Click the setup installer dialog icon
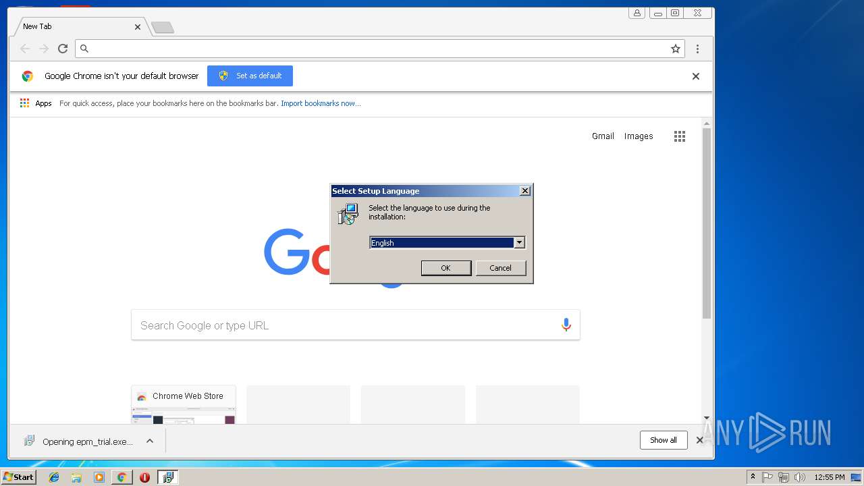 coord(348,215)
